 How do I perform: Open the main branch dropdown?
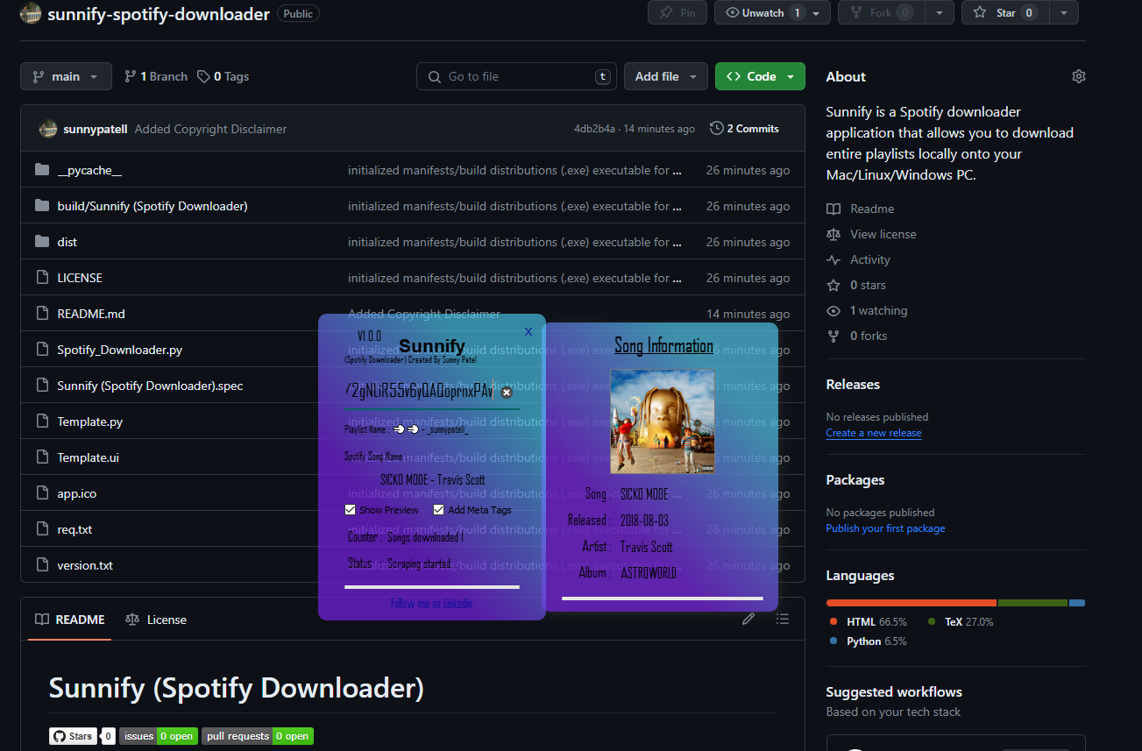click(66, 76)
